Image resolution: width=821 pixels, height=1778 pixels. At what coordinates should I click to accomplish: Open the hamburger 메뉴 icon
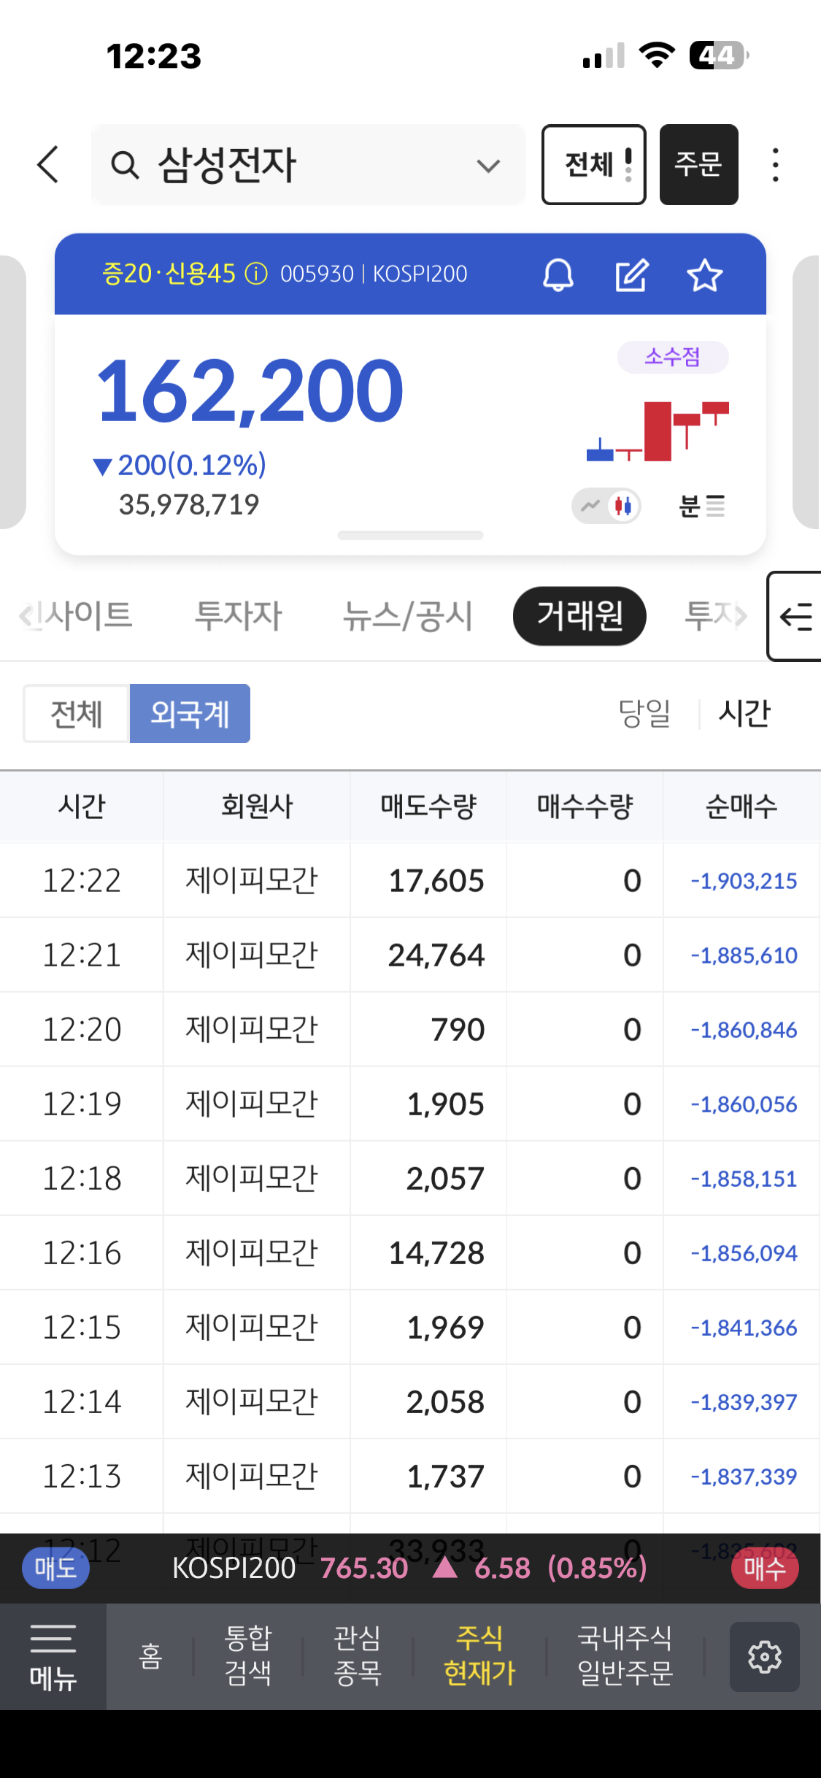pos(53,1656)
